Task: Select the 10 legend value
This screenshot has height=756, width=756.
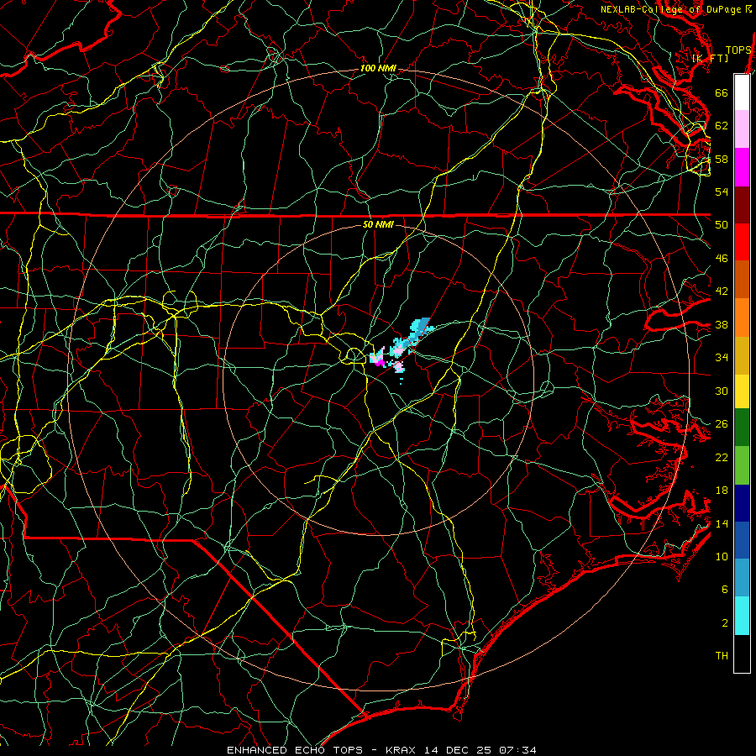Action: click(722, 556)
